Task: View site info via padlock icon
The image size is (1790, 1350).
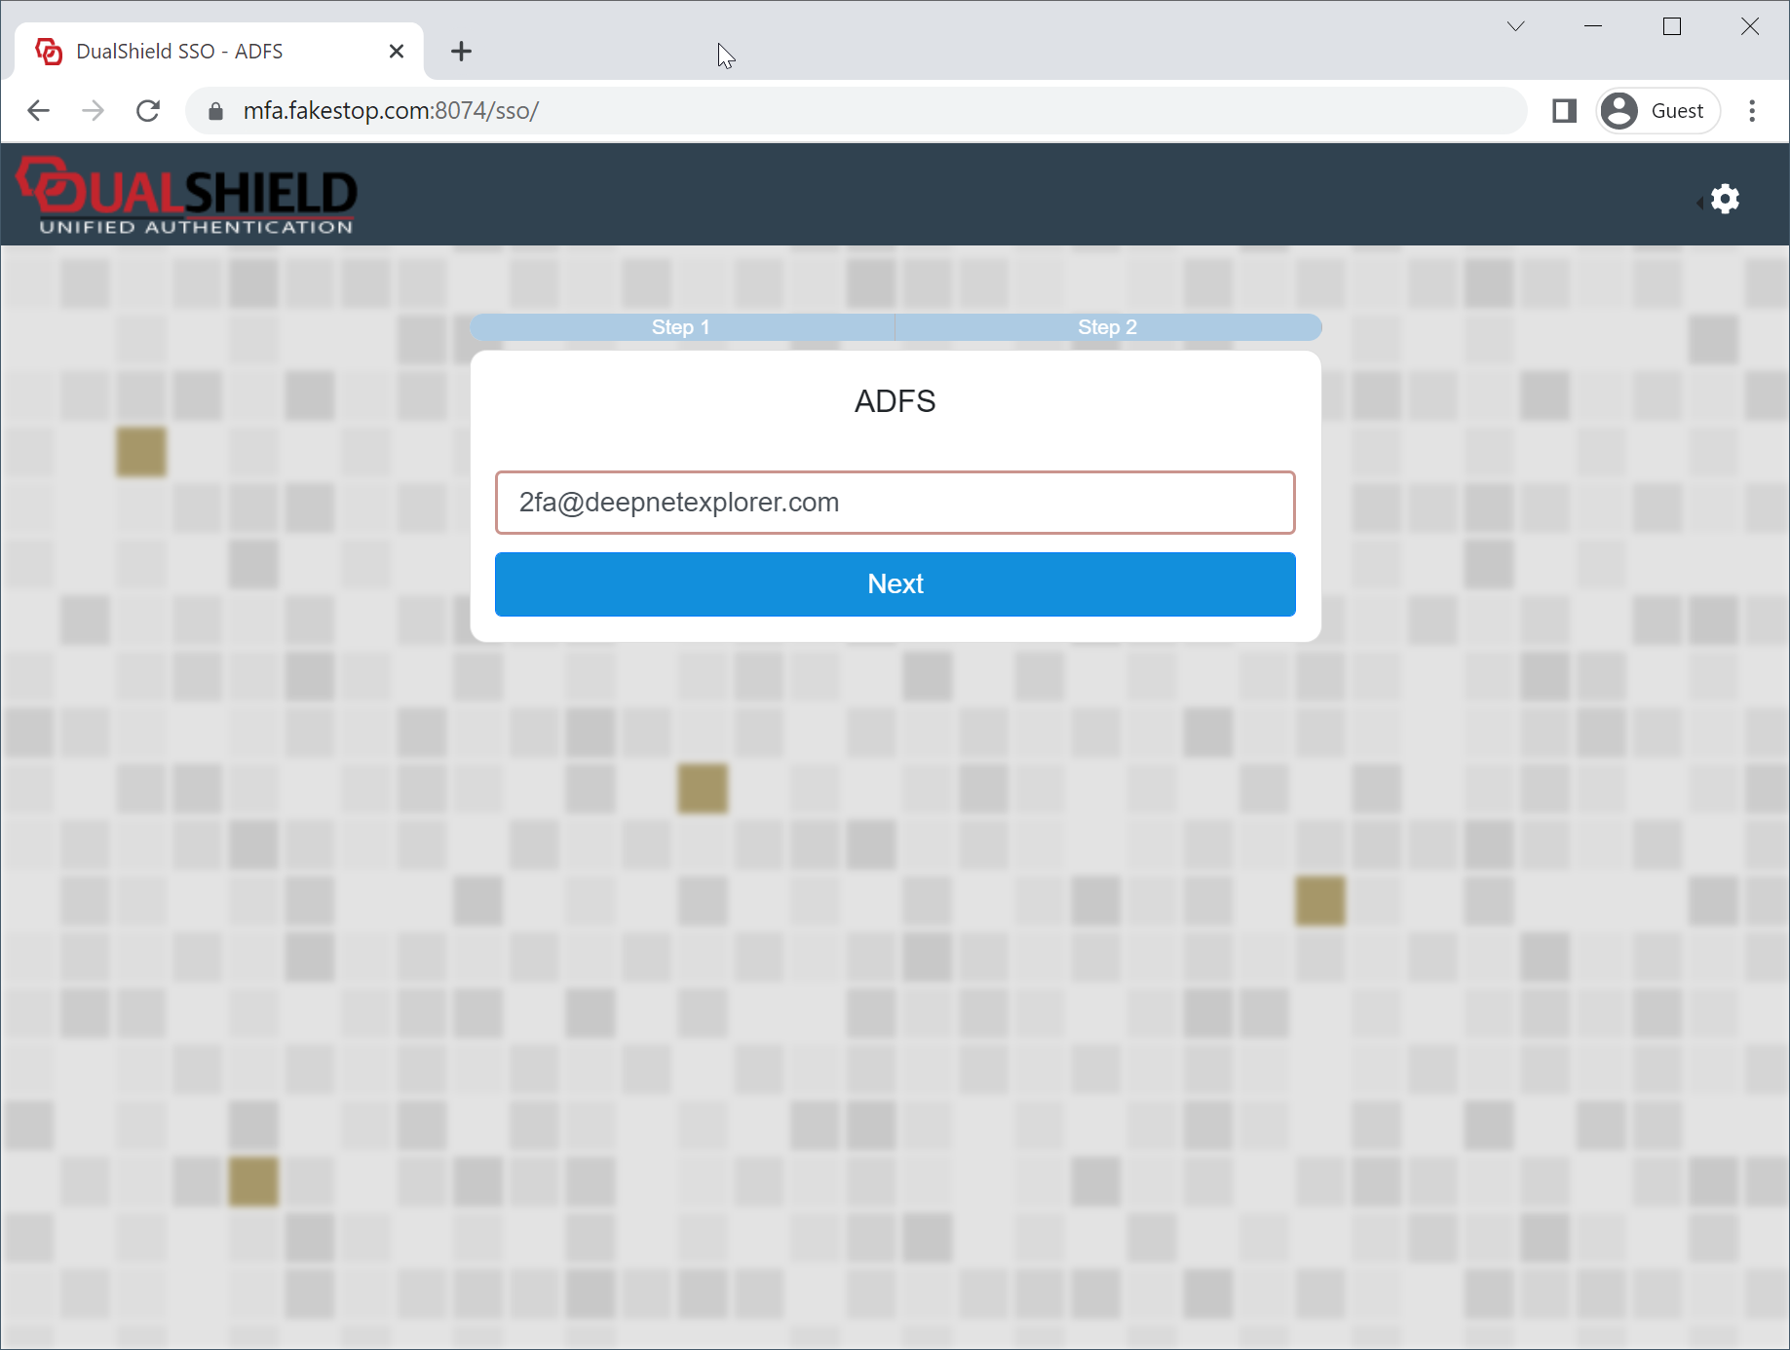Action: tap(216, 111)
